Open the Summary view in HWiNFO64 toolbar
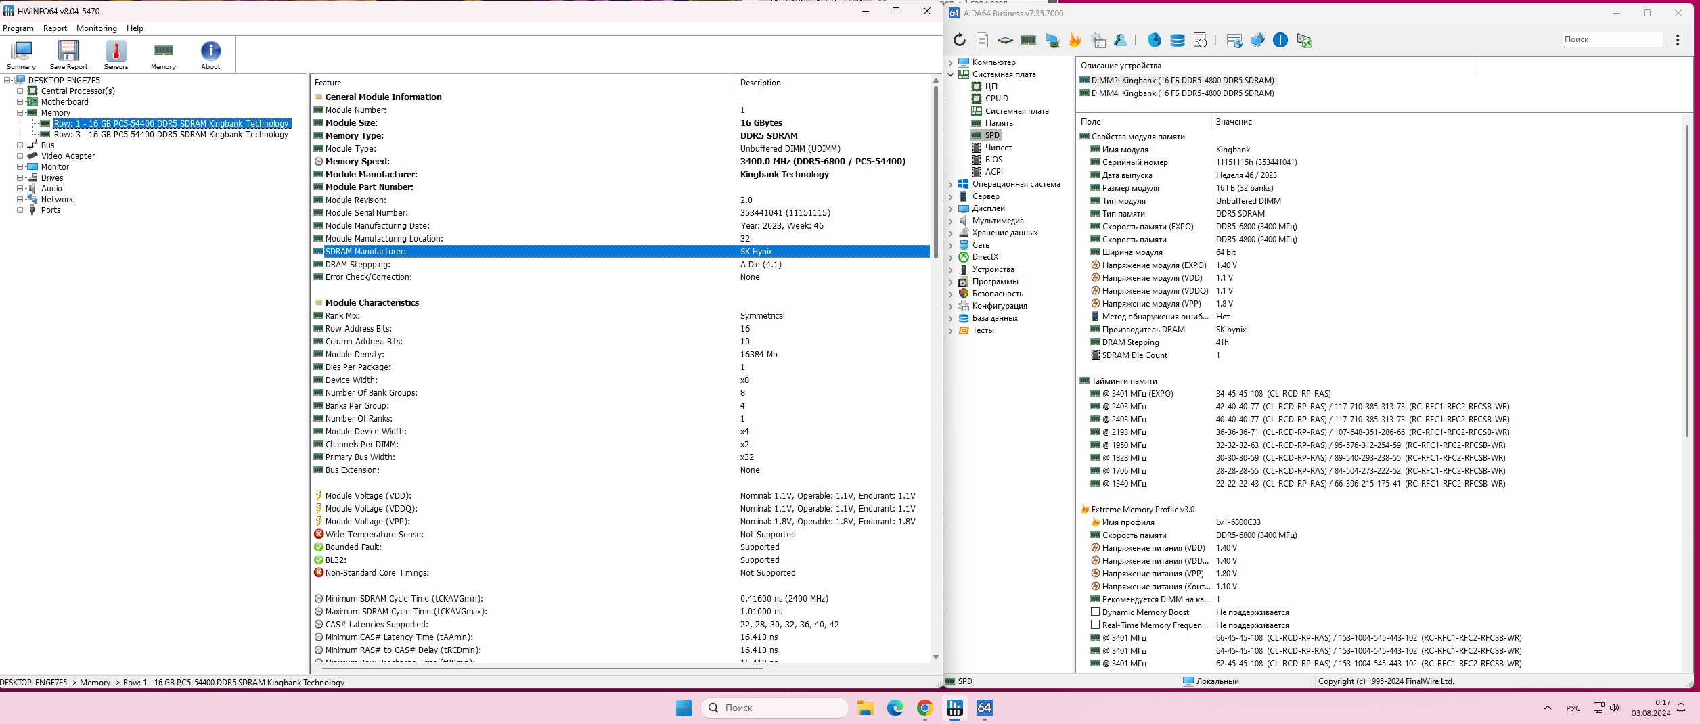The width and height of the screenshot is (1700, 724). click(22, 55)
